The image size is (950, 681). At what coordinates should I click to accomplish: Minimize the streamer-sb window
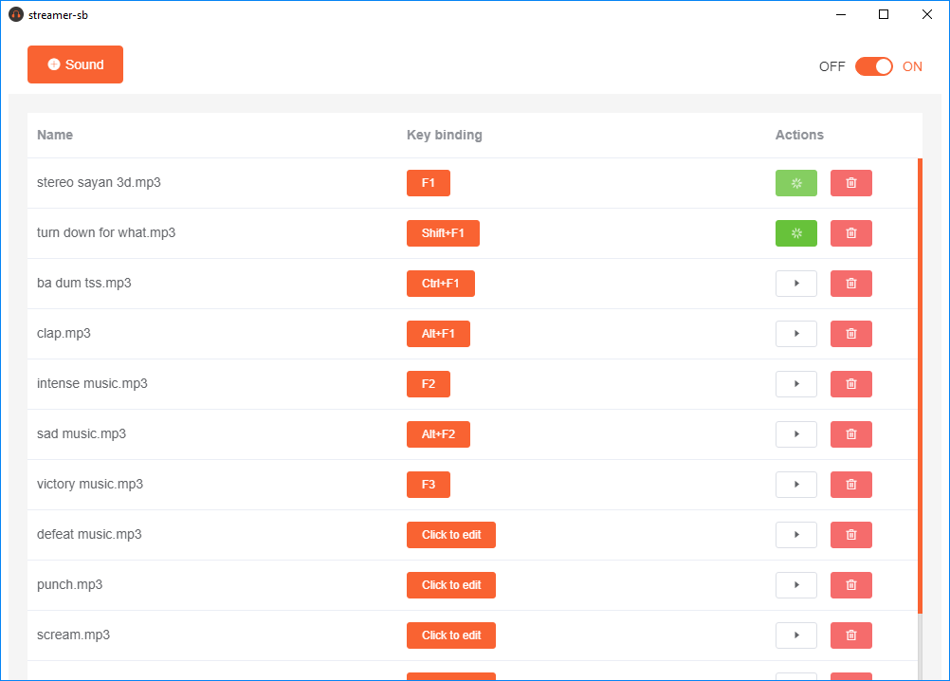[840, 14]
